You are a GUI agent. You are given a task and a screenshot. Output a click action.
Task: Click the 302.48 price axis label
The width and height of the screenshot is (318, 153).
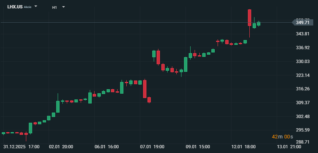pos(302,117)
